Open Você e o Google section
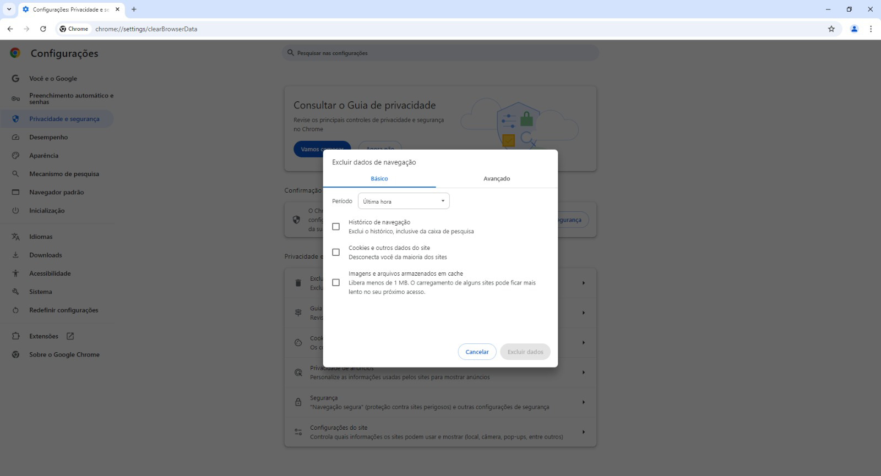This screenshot has height=476, width=881. click(53, 79)
